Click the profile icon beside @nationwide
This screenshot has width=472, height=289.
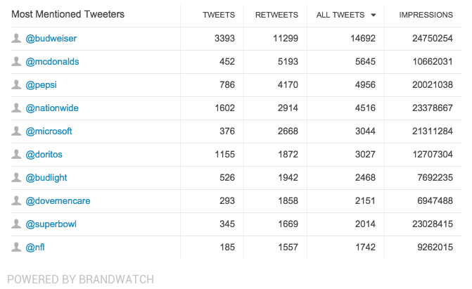click(16, 108)
